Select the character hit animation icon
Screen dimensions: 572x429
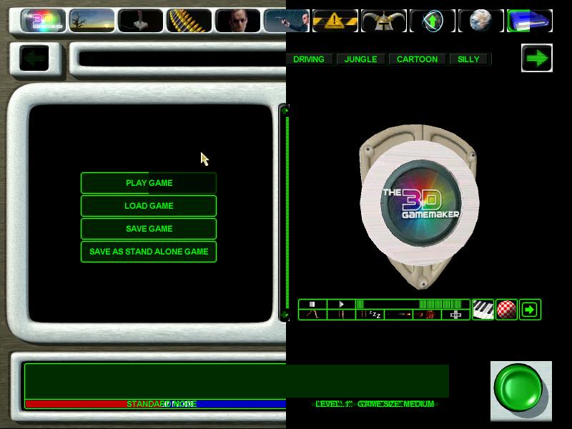click(427, 315)
